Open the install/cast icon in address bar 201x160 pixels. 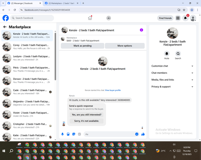pos(179,10)
